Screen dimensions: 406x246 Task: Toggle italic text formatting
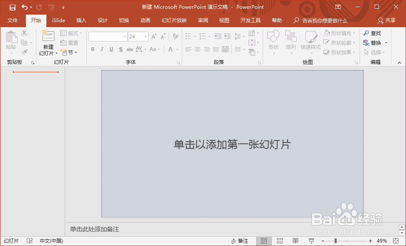(101, 49)
